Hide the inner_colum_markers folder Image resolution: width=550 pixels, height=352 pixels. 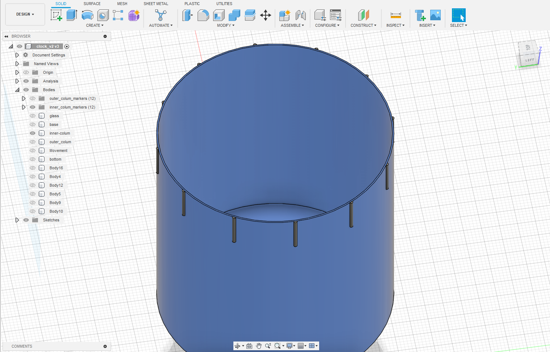pos(33,107)
